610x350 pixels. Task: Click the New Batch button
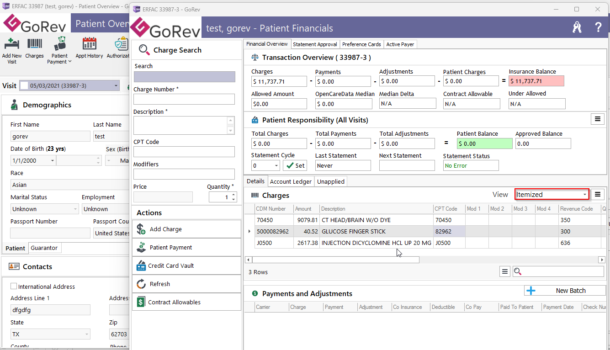[565, 291]
